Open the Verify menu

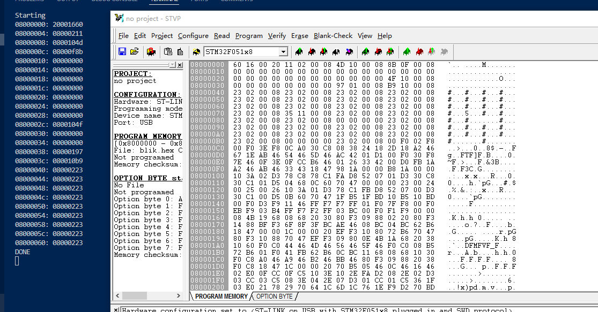point(277,36)
